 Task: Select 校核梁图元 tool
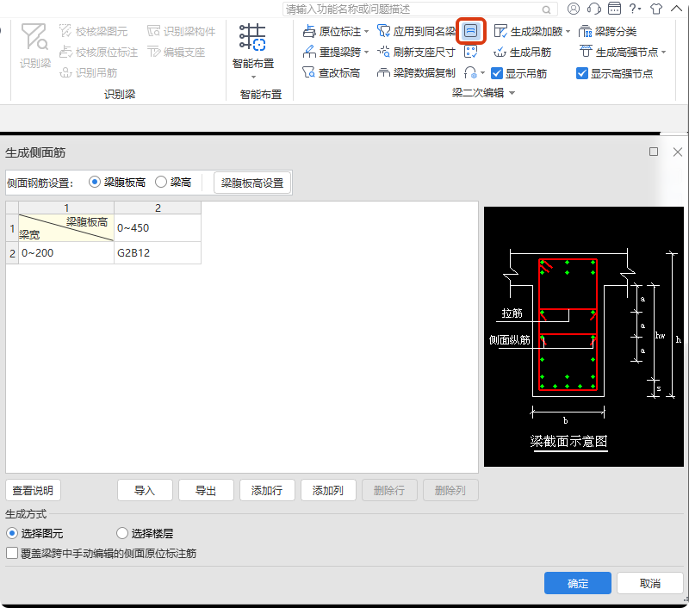[93, 31]
